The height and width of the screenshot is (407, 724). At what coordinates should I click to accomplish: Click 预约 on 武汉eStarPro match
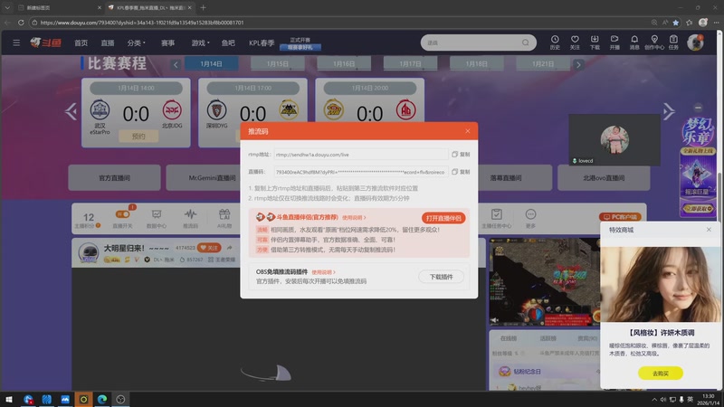point(138,137)
